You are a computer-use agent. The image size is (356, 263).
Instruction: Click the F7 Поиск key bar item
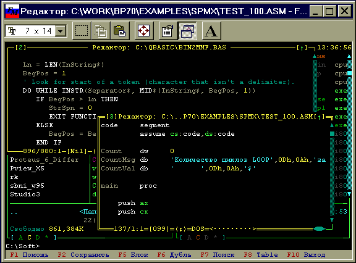pos(218,255)
